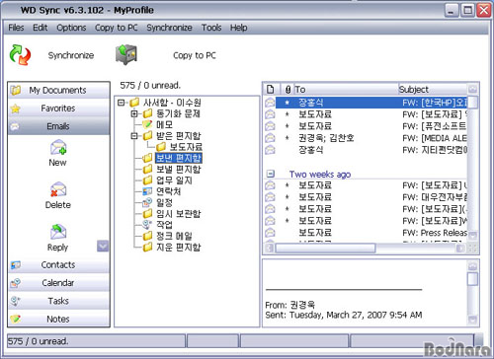Click the Copy to PC toolbar label
This screenshot has height=359, width=494.
tap(195, 55)
